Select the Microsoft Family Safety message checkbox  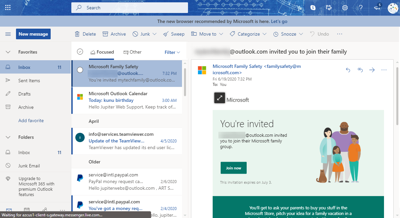click(80, 70)
